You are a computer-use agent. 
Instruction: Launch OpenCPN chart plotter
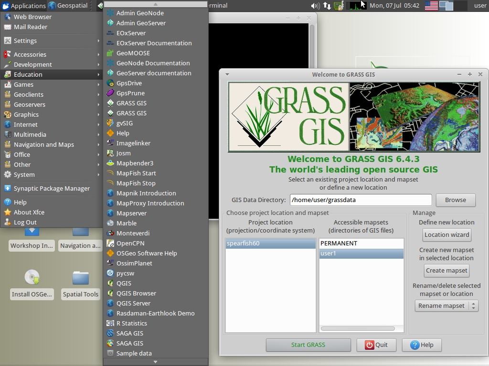coord(155,244)
